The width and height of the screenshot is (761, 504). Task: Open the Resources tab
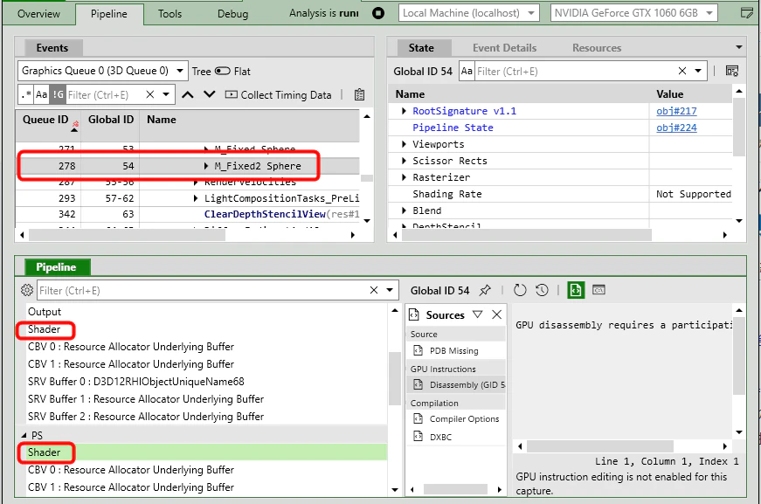597,48
